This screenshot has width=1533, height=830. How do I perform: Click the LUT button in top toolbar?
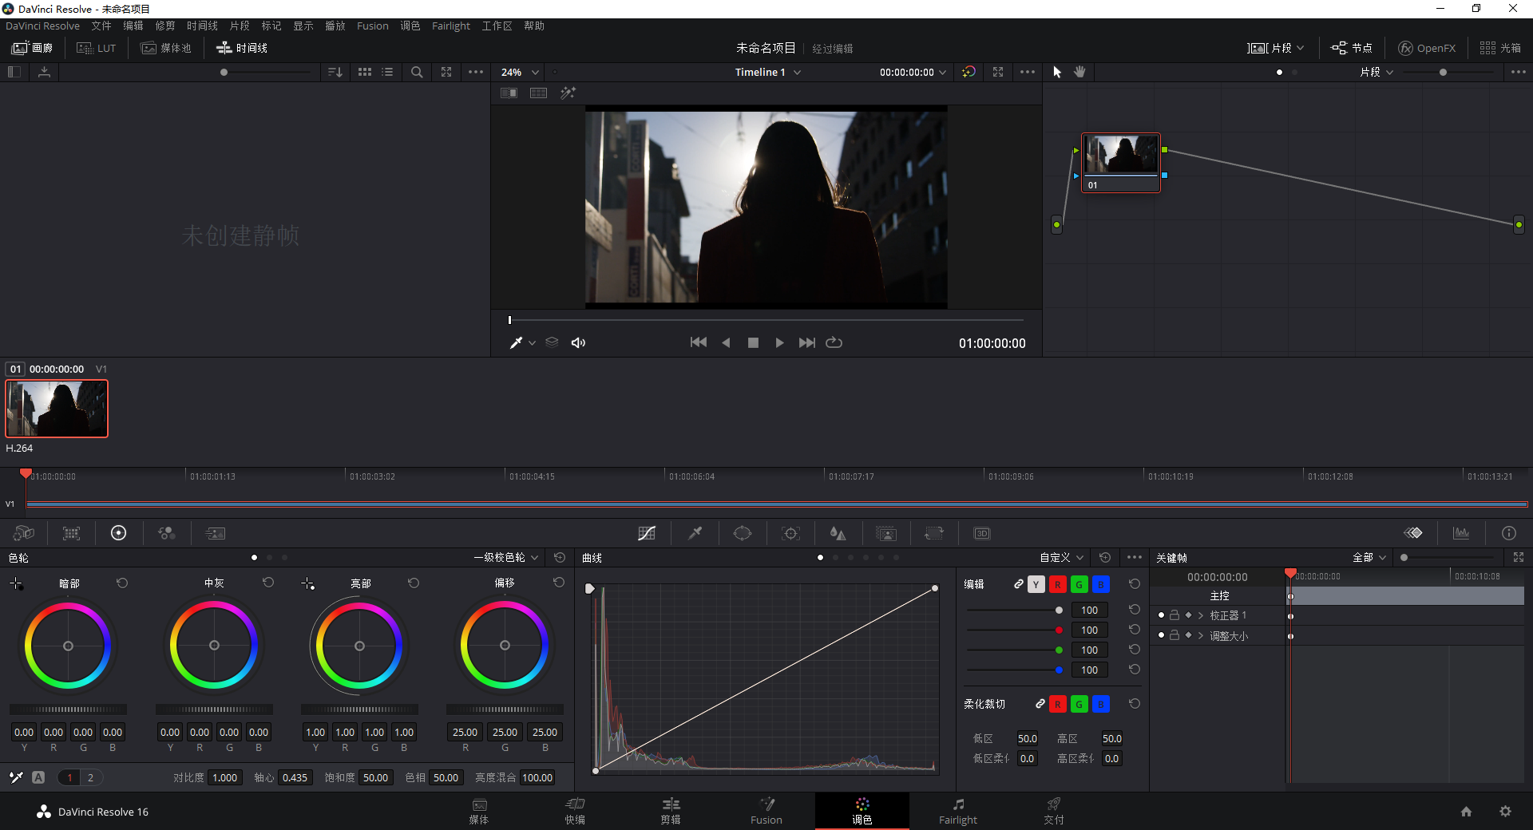(x=97, y=48)
